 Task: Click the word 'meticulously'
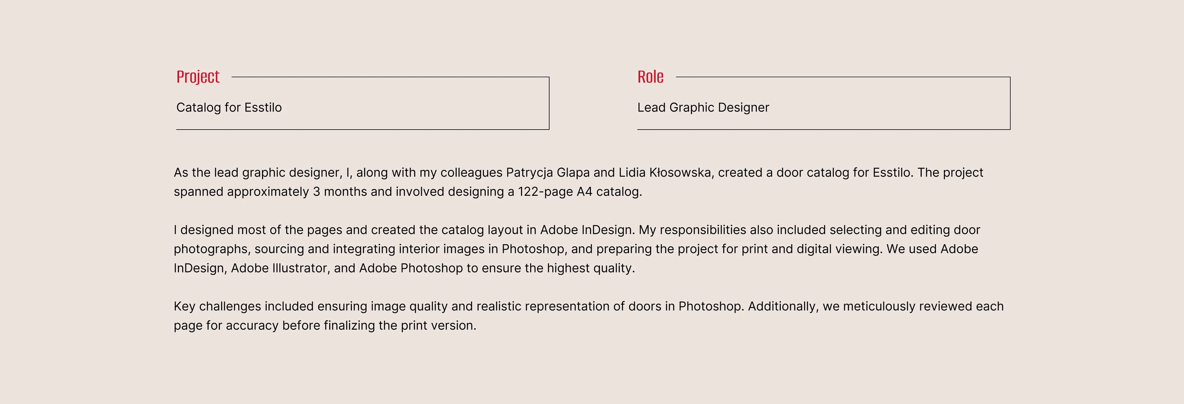click(x=879, y=307)
